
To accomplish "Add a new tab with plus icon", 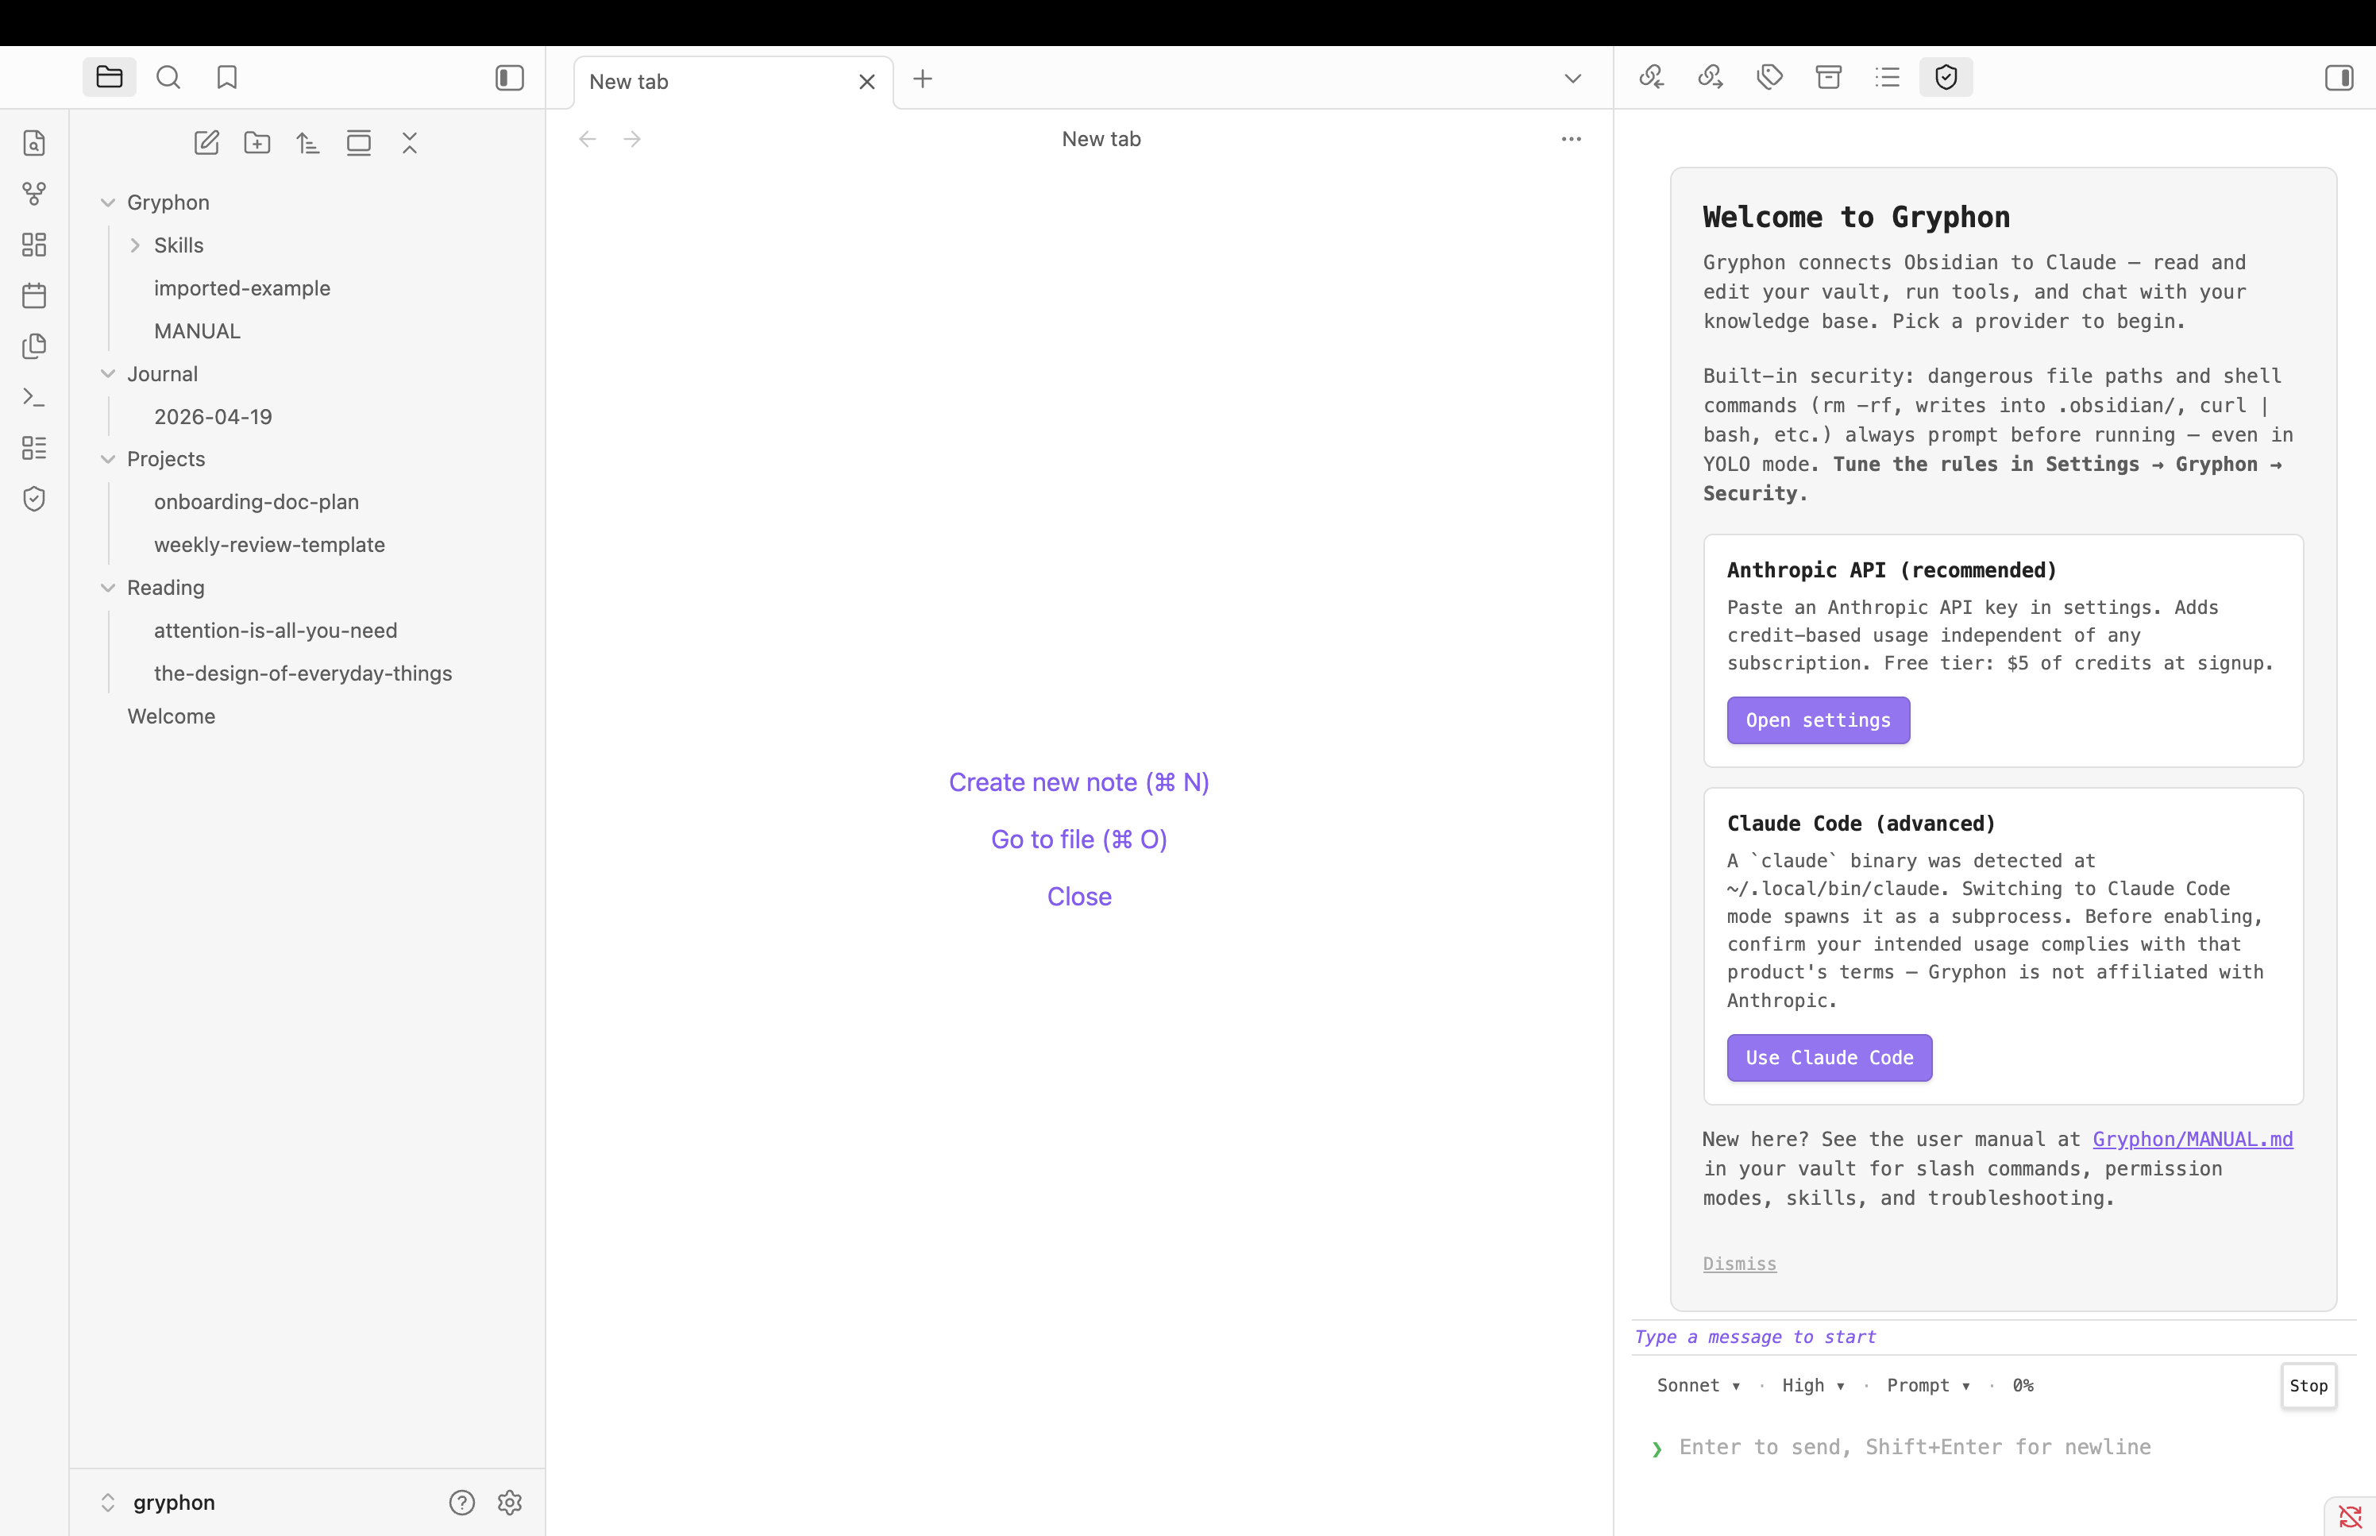I will [x=924, y=79].
